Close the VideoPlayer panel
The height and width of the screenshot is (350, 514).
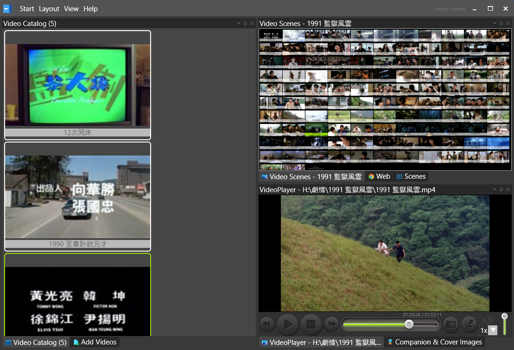click(508, 189)
